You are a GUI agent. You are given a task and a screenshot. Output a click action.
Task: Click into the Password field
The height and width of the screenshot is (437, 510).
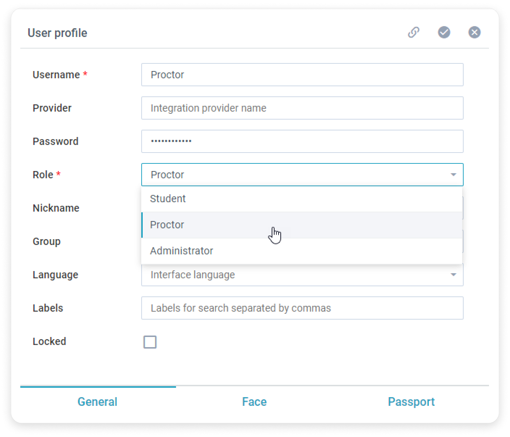(302, 141)
